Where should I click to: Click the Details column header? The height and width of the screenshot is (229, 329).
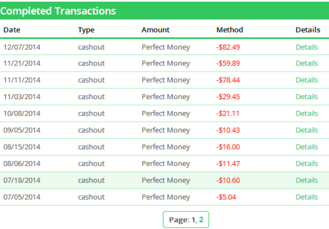(x=308, y=30)
